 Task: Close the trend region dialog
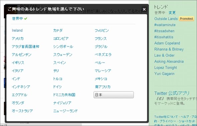144,9
